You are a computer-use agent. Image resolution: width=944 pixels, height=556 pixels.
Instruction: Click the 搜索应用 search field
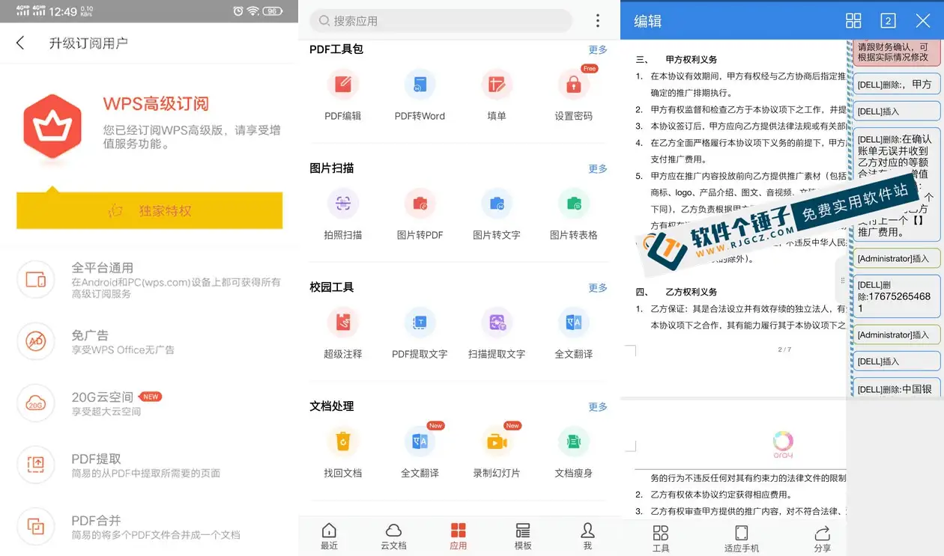coord(442,21)
